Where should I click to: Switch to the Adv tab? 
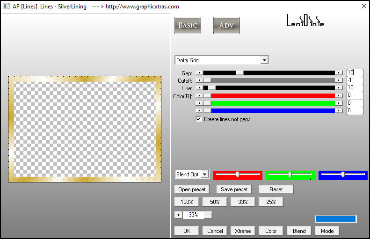coord(226,25)
